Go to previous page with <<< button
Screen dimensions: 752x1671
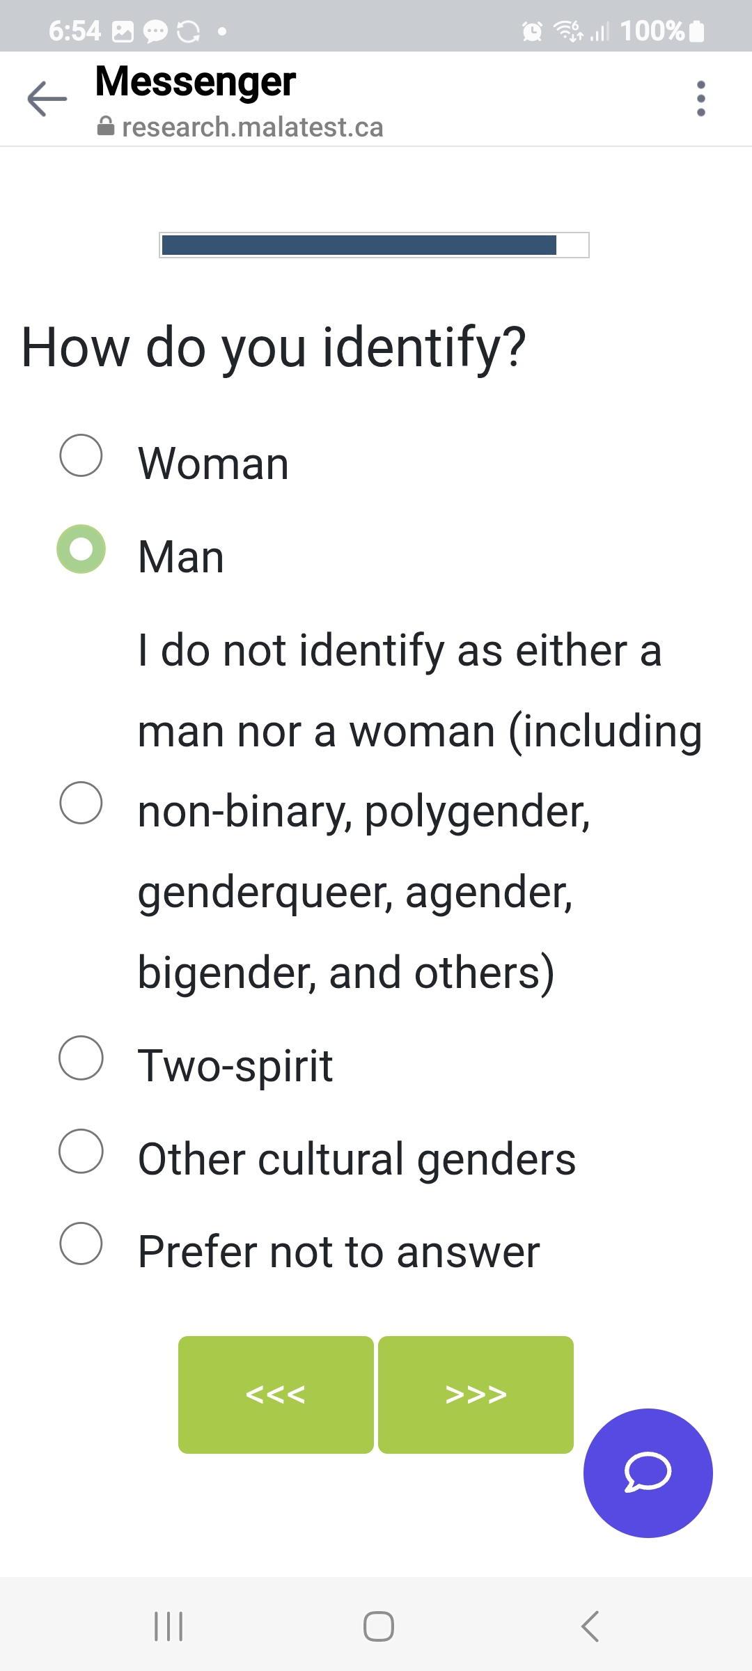tap(276, 1394)
